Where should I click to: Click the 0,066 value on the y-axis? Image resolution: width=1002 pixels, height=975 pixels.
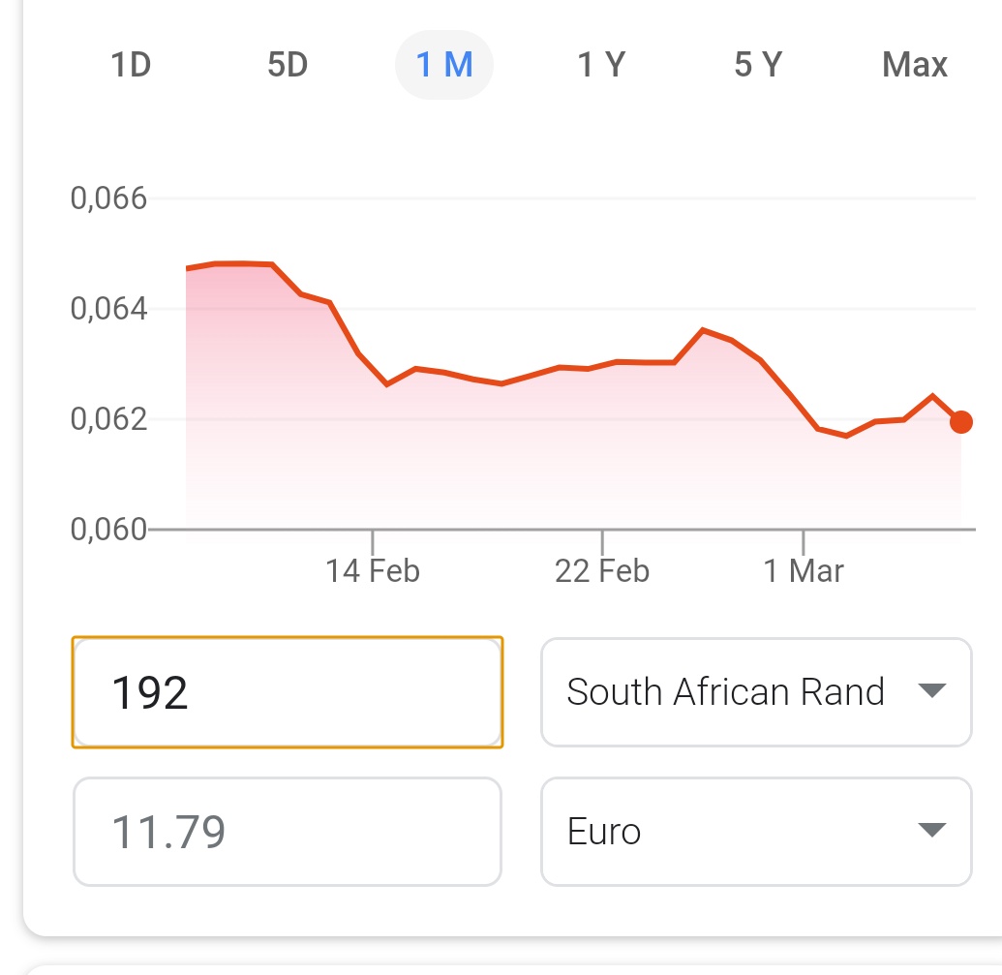click(106, 199)
